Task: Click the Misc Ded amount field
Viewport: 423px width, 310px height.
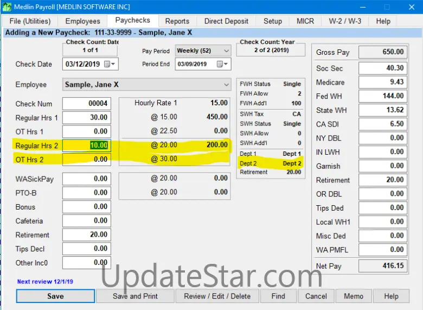Action: click(x=382, y=236)
